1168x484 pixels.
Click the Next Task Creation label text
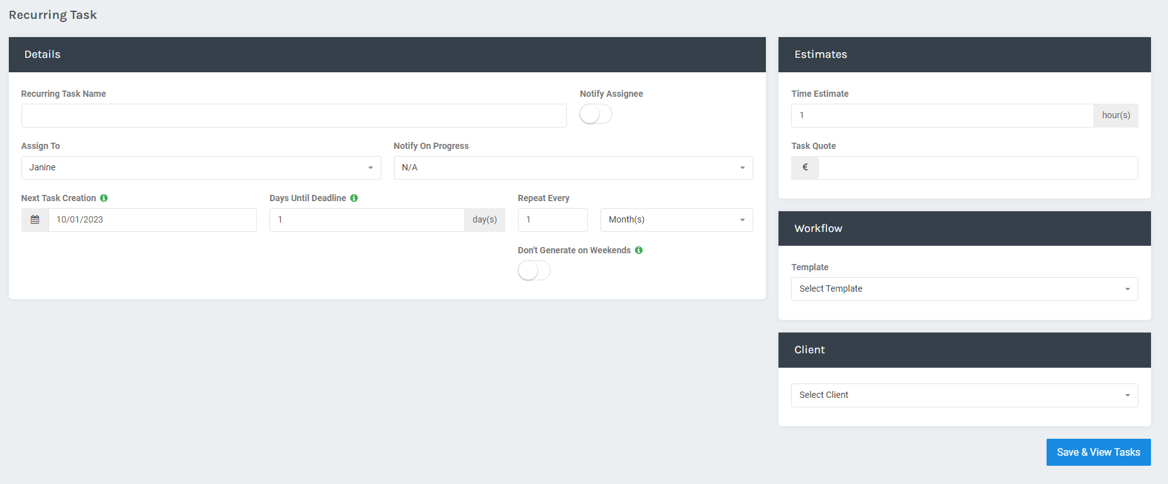tap(59, 198)
